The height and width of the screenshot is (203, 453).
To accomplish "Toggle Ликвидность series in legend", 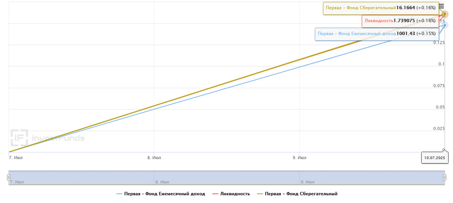I will click(x=236, y=194).
